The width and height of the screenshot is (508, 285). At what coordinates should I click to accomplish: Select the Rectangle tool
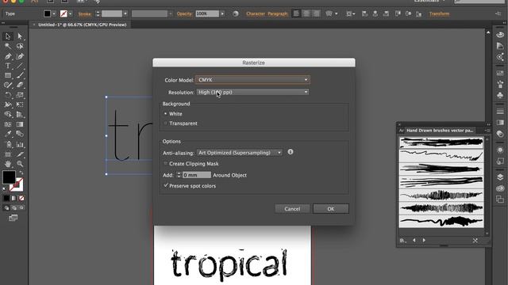point(8,75)
